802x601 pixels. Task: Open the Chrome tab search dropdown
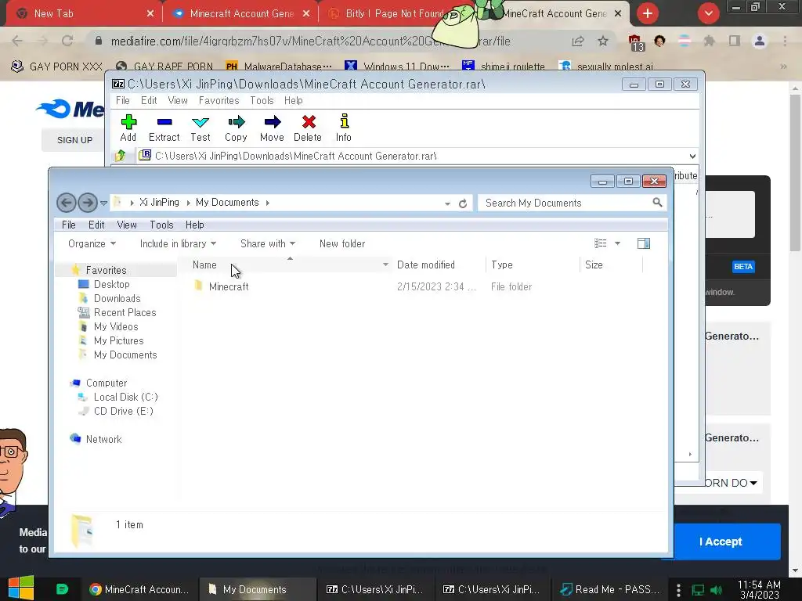point(708,13)
